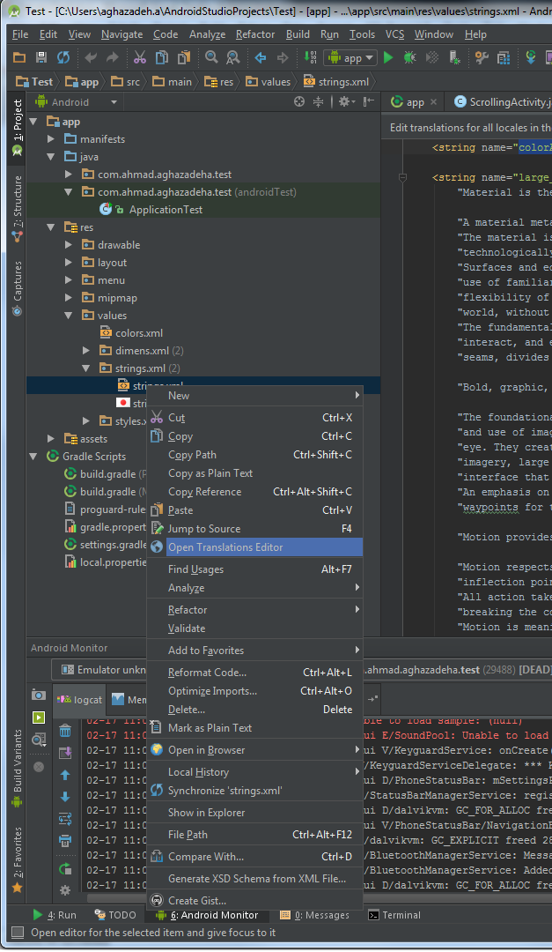552x952 pixels.
Task: Click the Synchronize toolbar icon
Action: pos(63,57)
